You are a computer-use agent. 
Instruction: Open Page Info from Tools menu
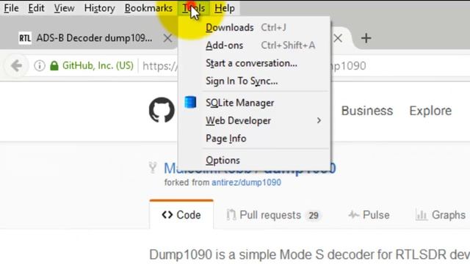tap(255, 139)
